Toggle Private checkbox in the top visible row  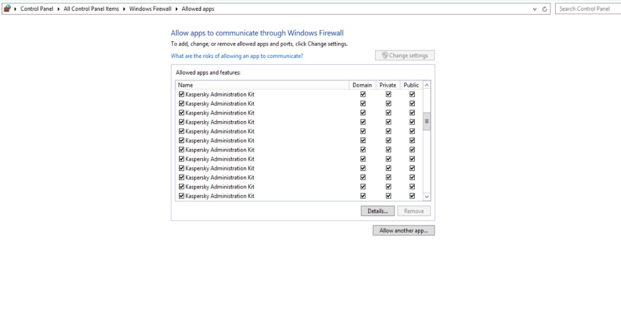pos(388,94)
